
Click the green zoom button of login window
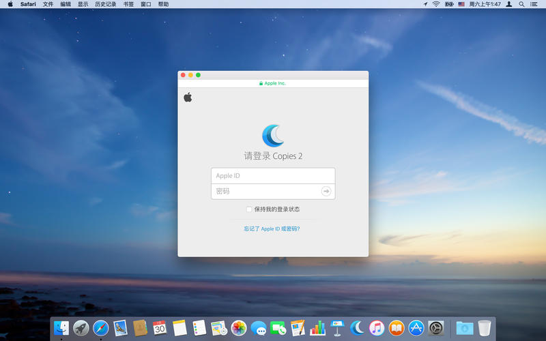pyautogui.click(x=198, y=75)
